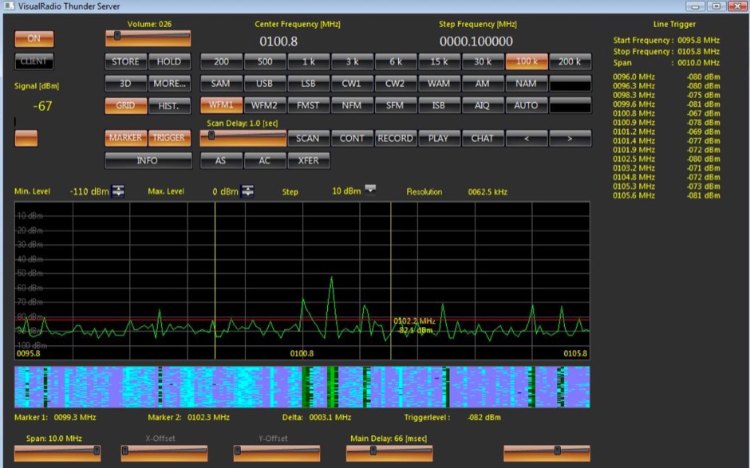This screenshot has height=468, width=750.
Task: Select CW1 mode
Action: (352, 84)
